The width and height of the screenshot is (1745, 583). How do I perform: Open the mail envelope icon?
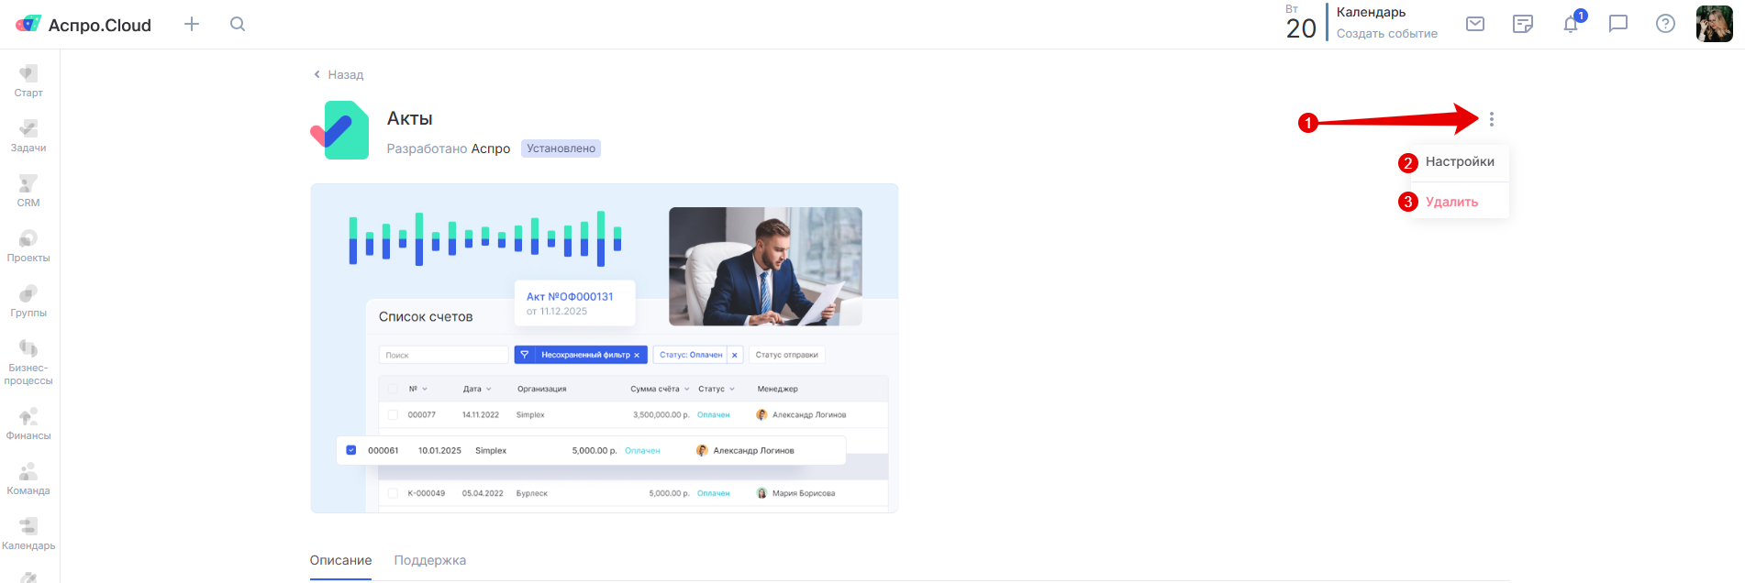coord(1475,24)
